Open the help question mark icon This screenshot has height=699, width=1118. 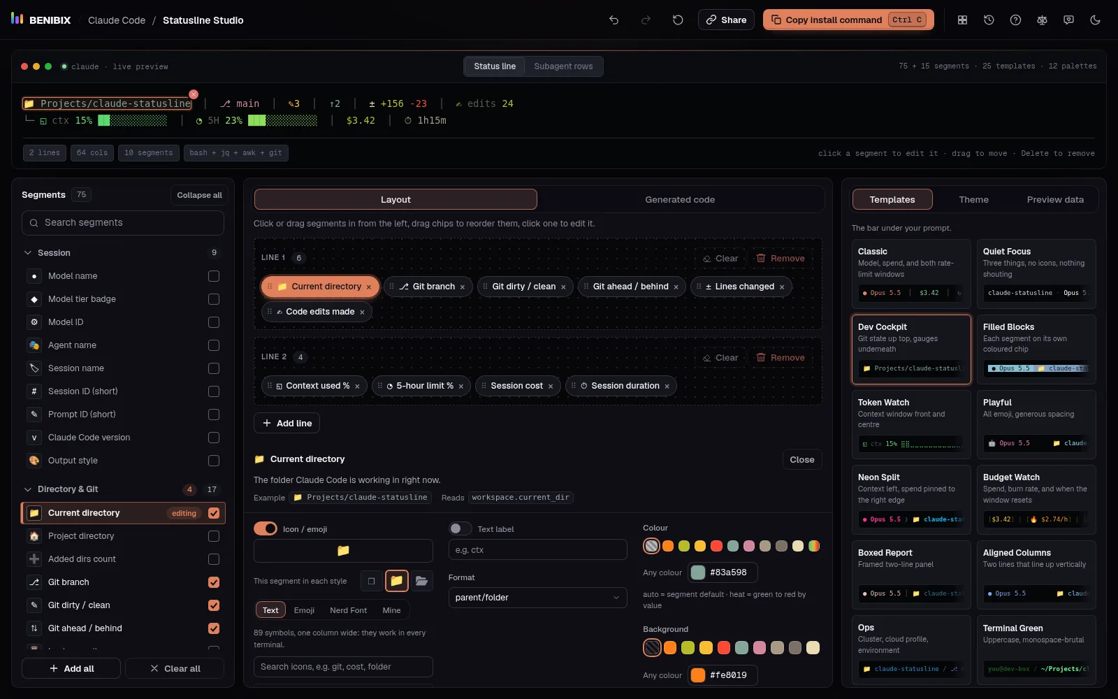pos(1015,20)
